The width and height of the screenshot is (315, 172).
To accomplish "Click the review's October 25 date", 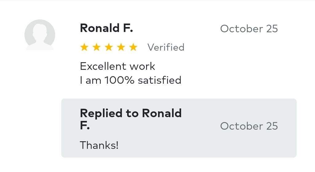I will (x=249, y=29).
